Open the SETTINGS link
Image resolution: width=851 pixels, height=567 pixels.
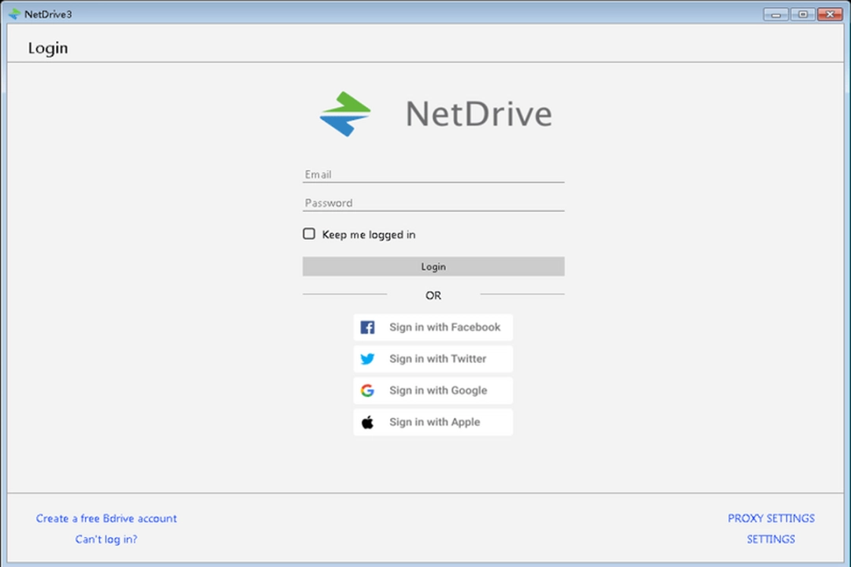coord(771,539)
